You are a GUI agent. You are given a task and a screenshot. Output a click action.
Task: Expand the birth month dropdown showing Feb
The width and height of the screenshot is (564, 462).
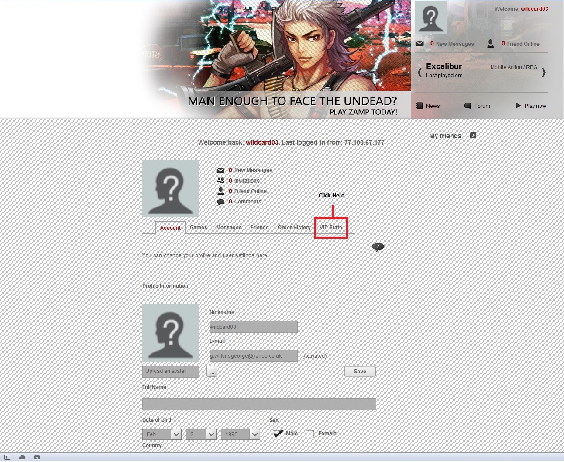(162, 434)
